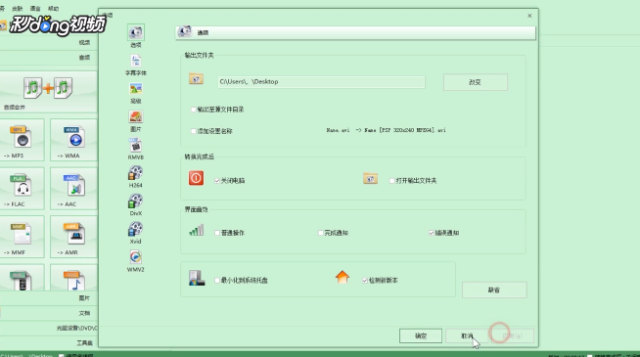640x357 pixels.
Task: Expand the 光驱设备\DVD\CD category bar
Action: 49,328
